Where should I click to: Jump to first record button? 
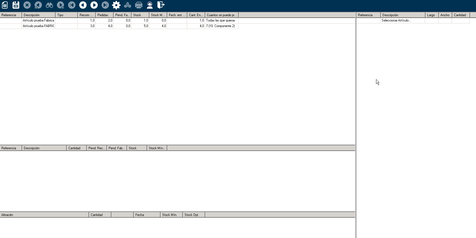point(72,5)
